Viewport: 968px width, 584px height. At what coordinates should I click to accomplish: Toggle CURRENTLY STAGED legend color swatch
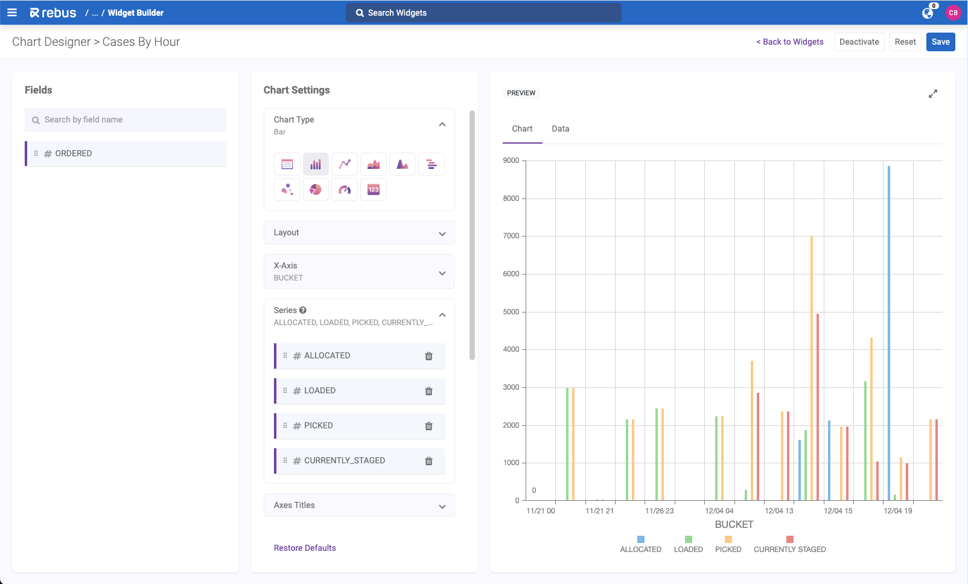click(790, 539)
